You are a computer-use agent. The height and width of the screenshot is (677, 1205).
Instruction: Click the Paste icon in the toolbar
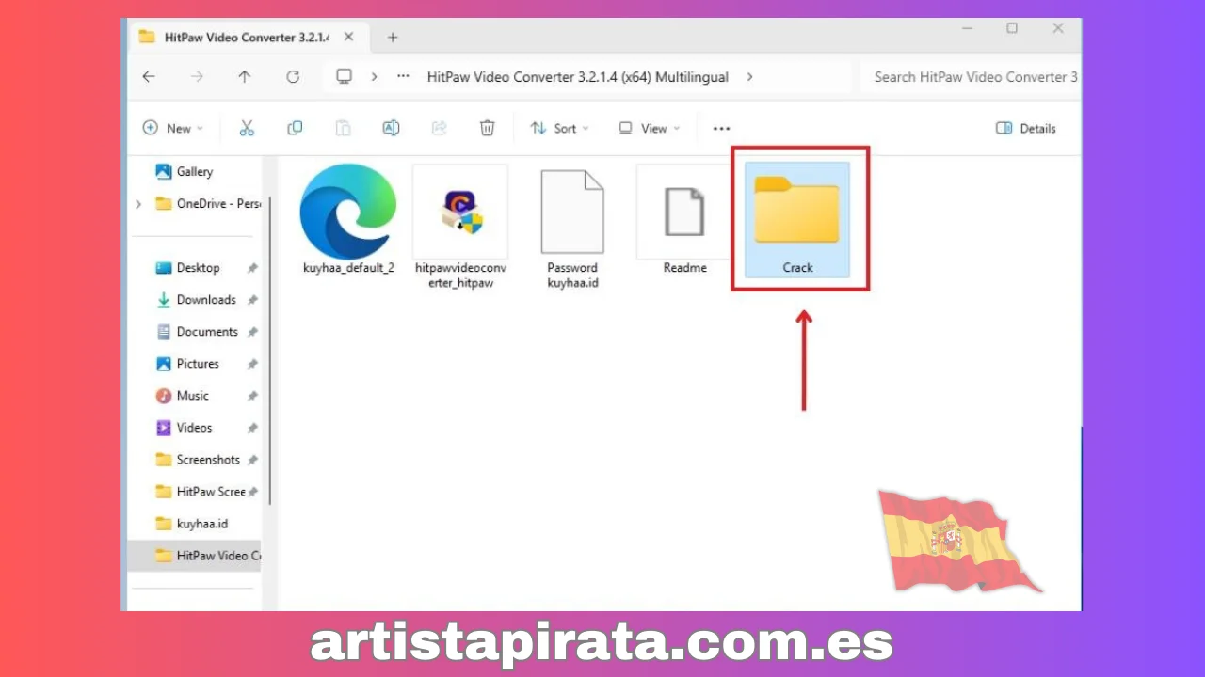click(343, 128)
